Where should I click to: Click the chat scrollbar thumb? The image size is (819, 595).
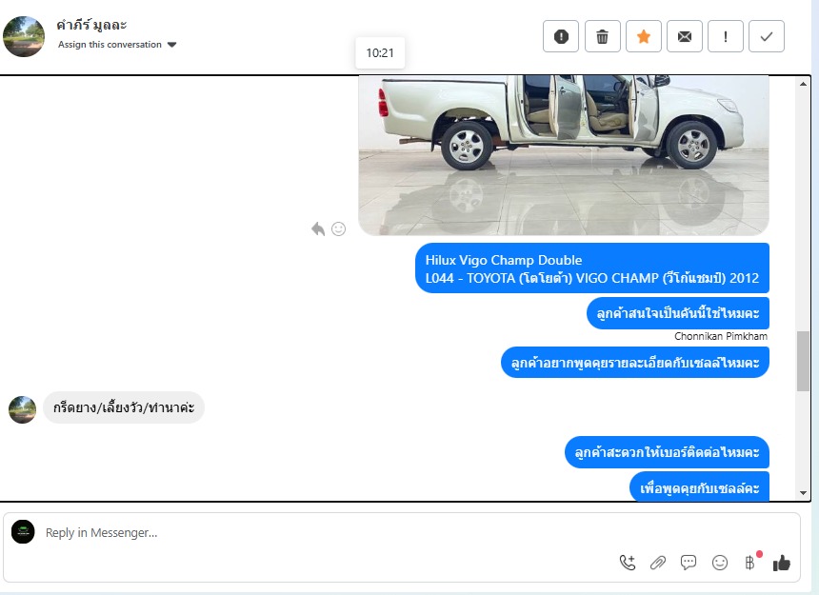pyautogui.click(x=804, y=361)
